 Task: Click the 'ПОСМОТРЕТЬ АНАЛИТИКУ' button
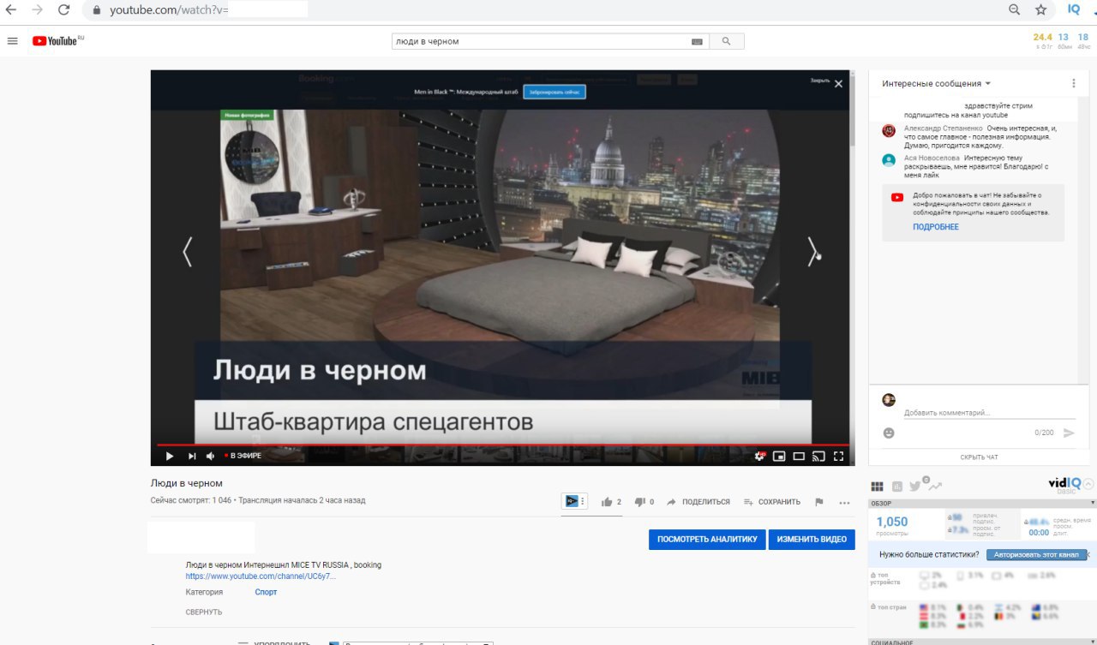[707, 539]
